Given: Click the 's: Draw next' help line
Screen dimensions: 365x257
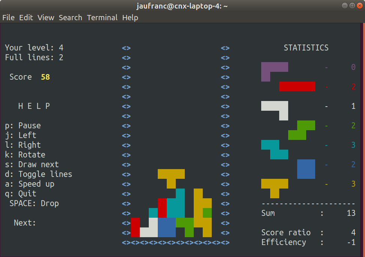Looking at the screenshot, I should click(x=32, y=165).
